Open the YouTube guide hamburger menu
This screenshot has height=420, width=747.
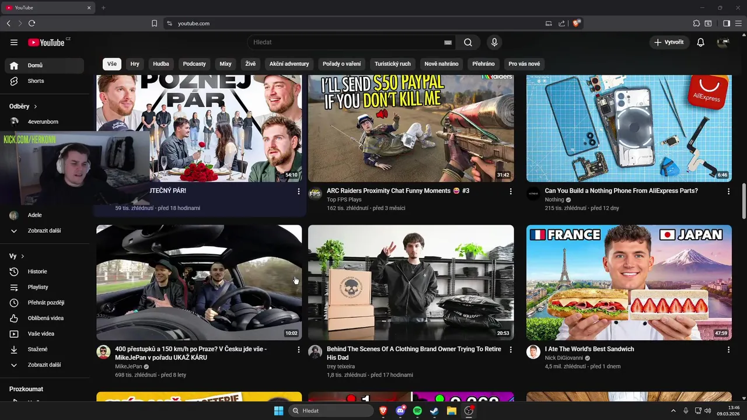[14, 42]
